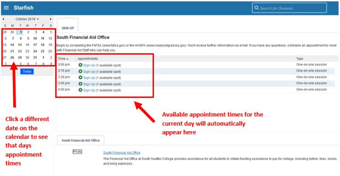Click the Appointments column header
Screen dimensions: 340x176
88,59
